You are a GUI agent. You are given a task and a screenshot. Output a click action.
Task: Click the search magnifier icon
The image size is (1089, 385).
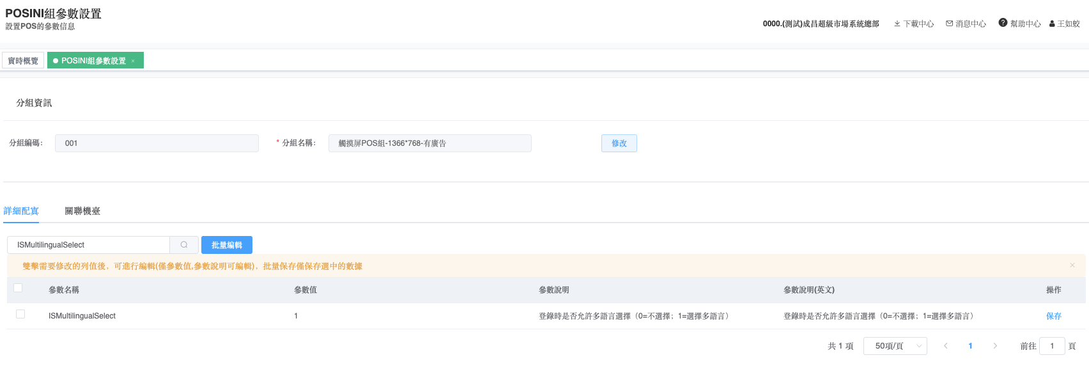click(184, 245)
